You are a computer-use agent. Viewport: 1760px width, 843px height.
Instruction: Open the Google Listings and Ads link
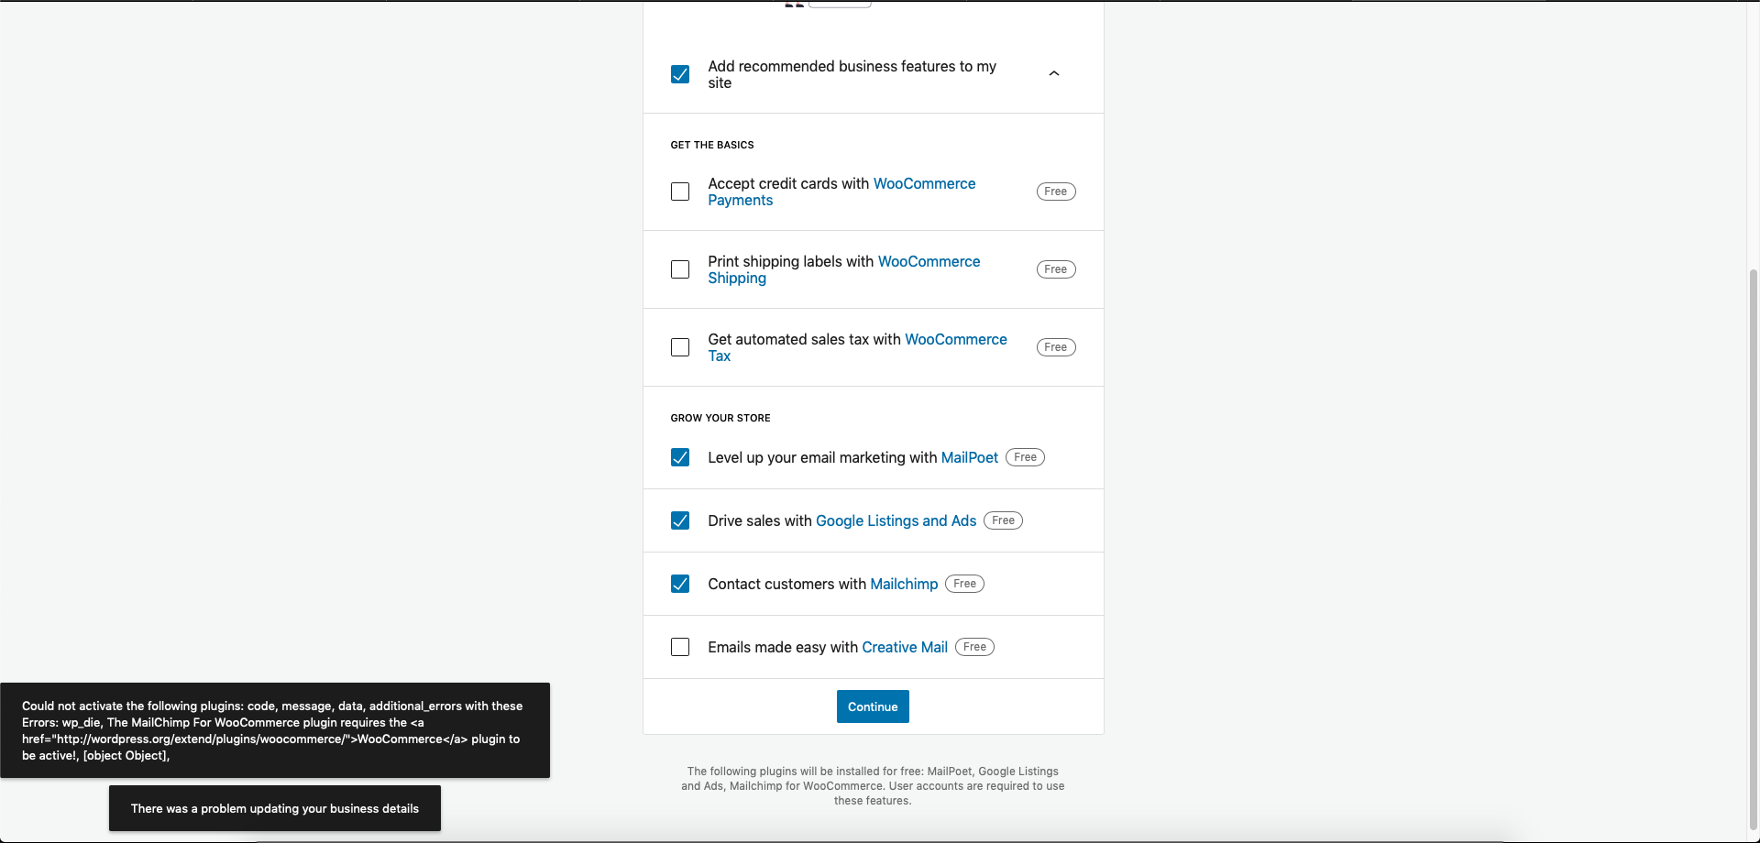click(x=896, y=520)
